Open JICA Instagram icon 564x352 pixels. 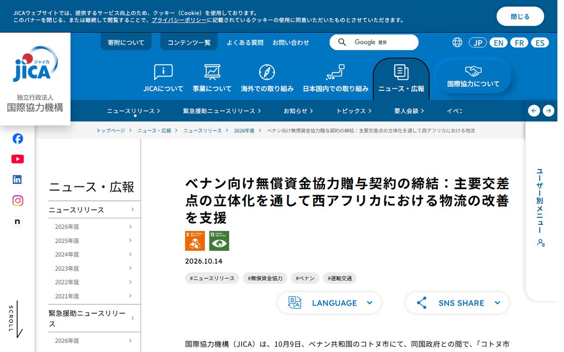coord(17,200)
